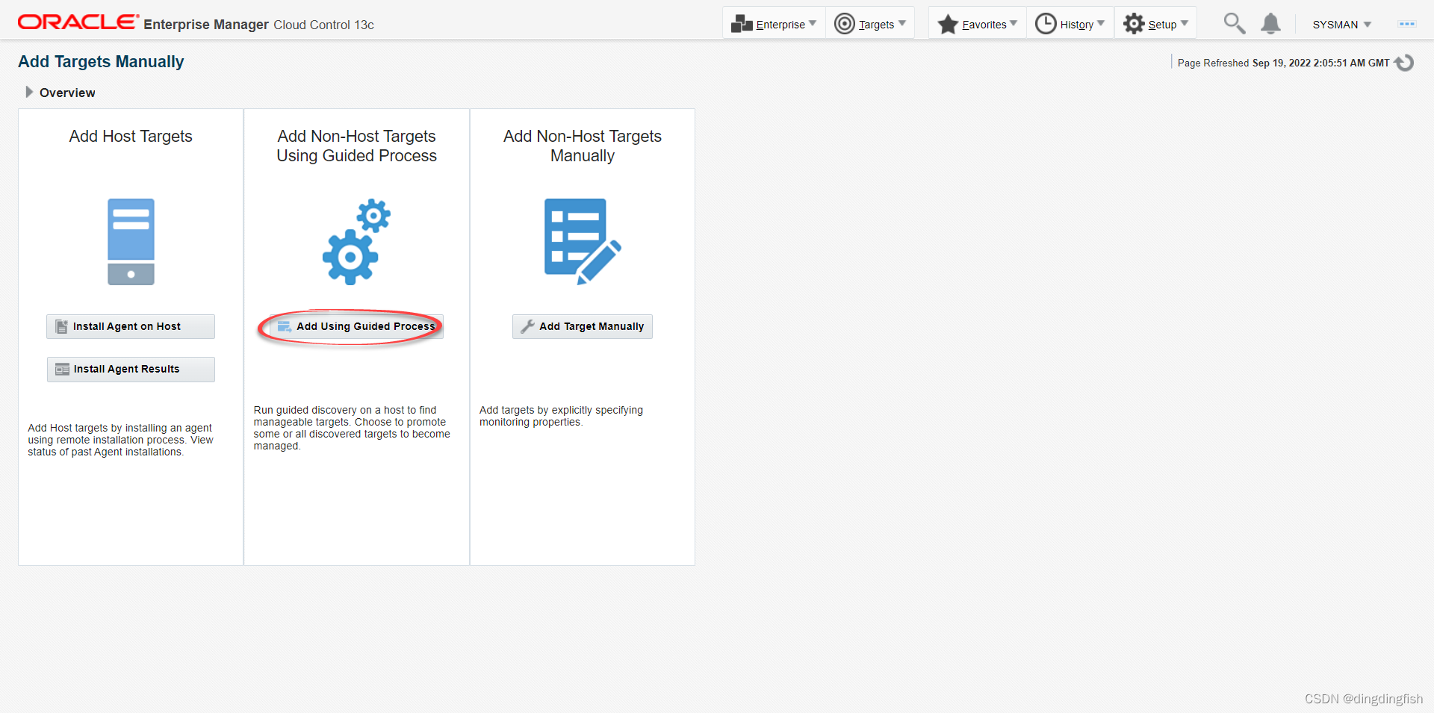Click the Add Host targets description text
This screenshot has width=1434, height=713.
[120, 440]
